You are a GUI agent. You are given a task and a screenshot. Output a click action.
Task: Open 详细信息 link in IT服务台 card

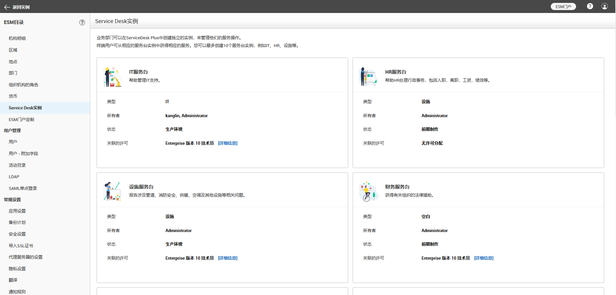point(228,143)
